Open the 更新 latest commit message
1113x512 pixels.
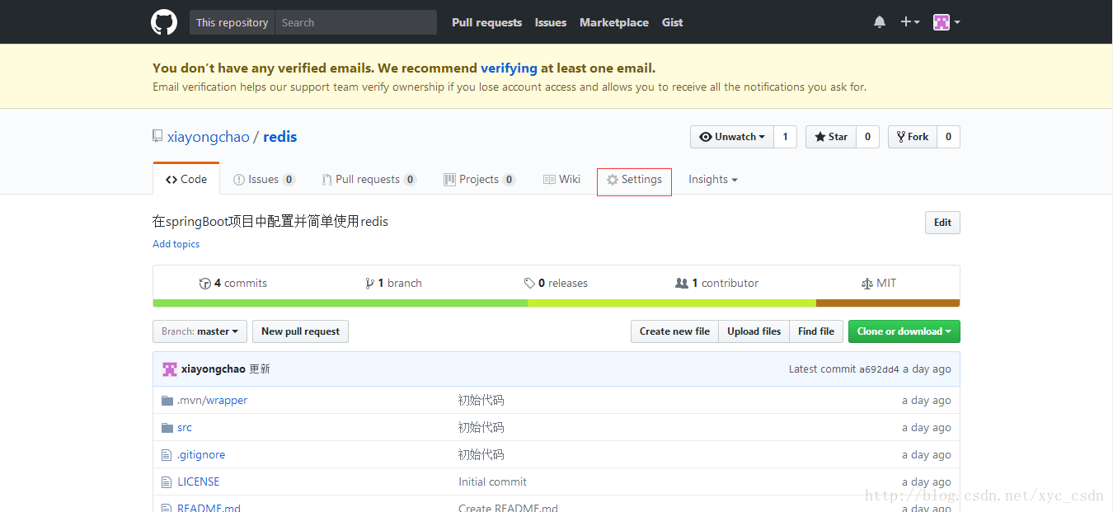click(x=260, y=369)
